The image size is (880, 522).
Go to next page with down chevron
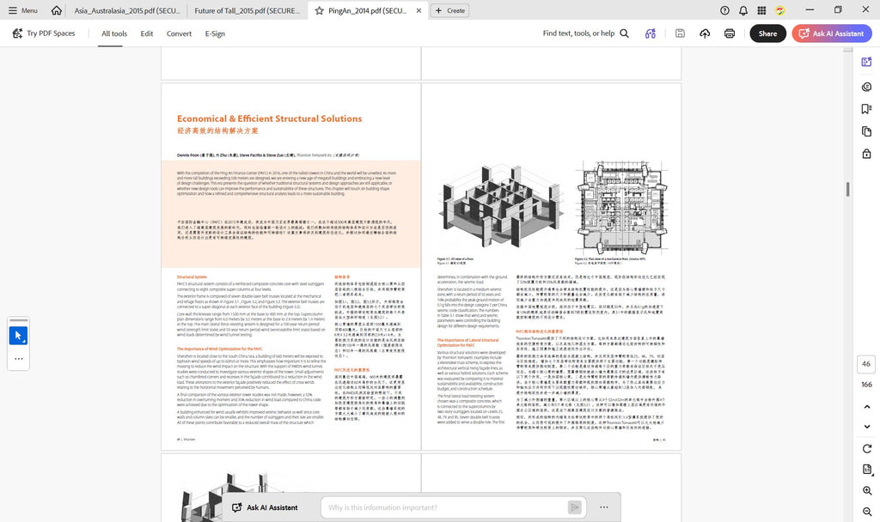point(866,427)
